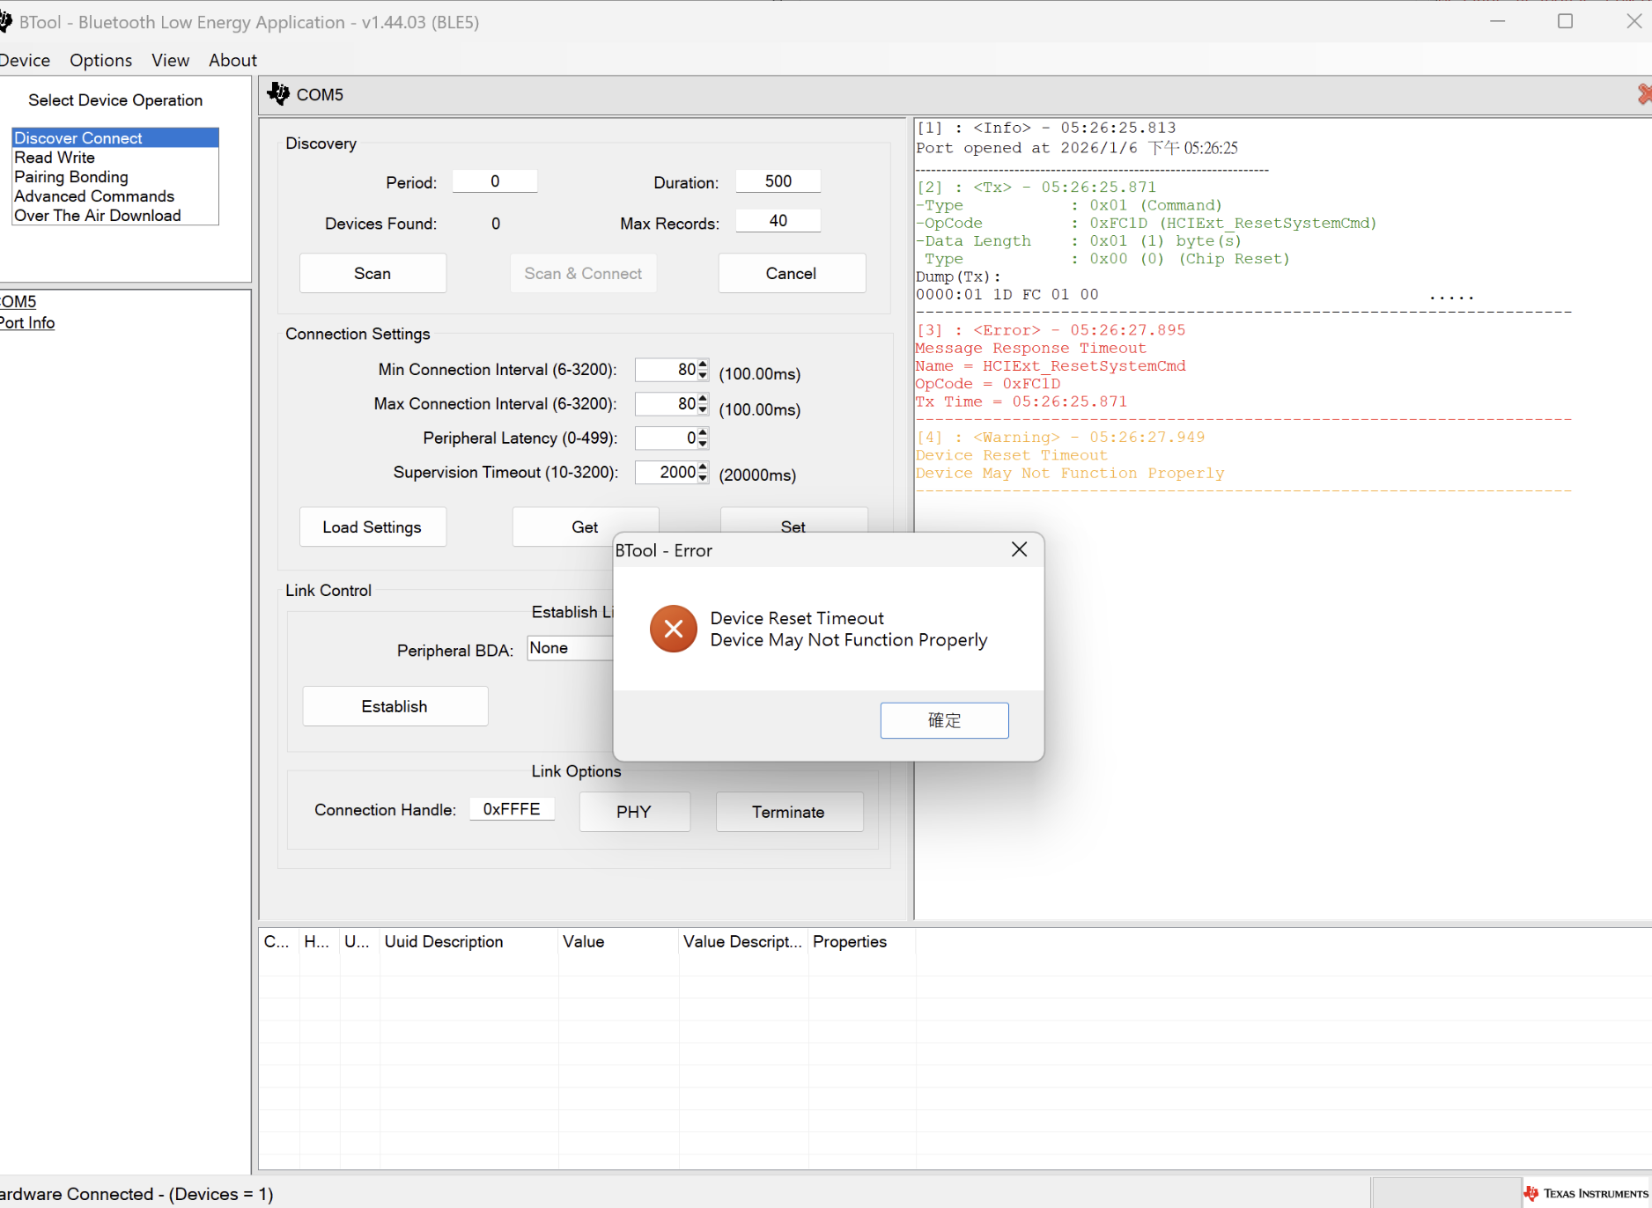Click the BTool app icon in title bar
This screenshot has height=1208, width=1652.
click(x=5, y=21)
